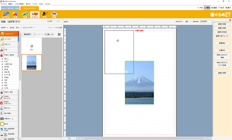Switch to おもて(宛て名)へ切替 tab
232x140 pixels.
pos(10,8)
